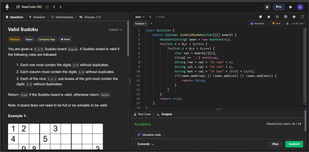Click line 7 if(val == '.') continue;
Screen dimensions: 309x152
click(196, 58)
